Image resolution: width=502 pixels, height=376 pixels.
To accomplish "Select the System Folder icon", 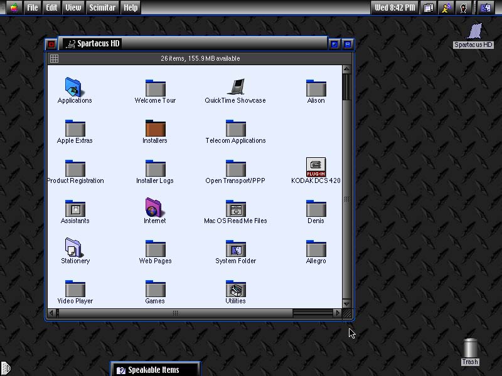I will coord(236,248).
